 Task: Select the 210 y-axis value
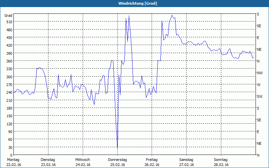tap(9, 100)
